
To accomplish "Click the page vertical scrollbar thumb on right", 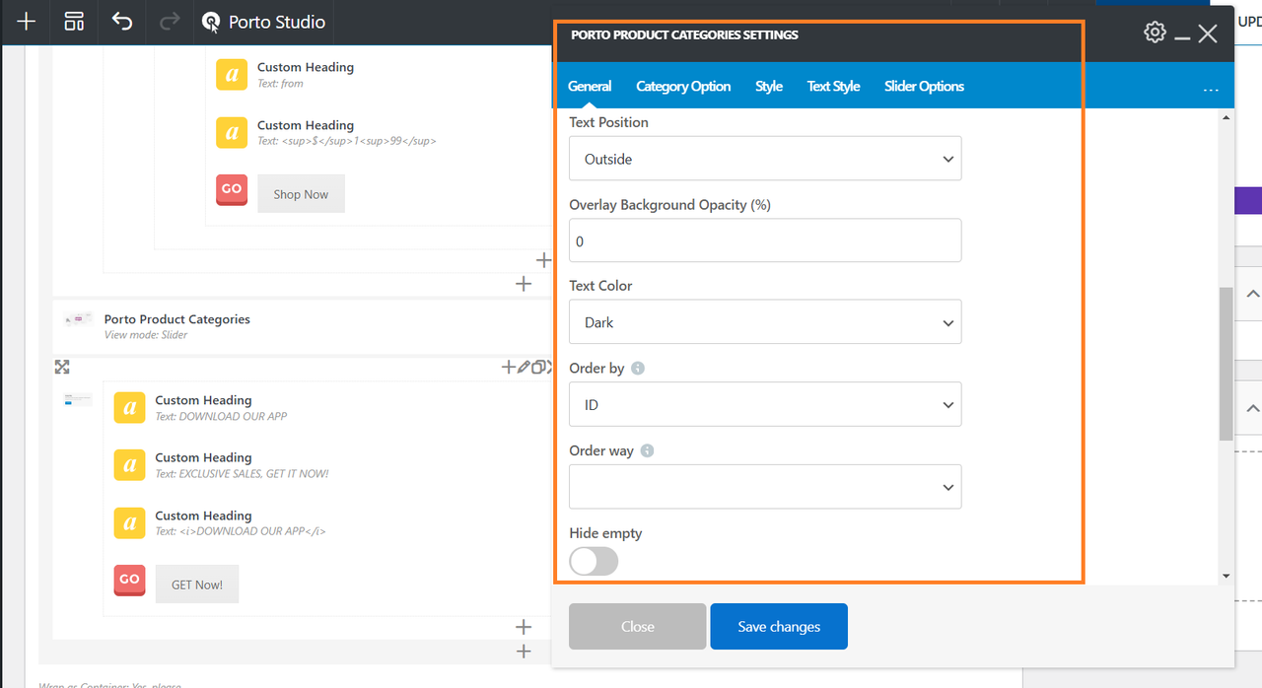I will point(1226,363).
